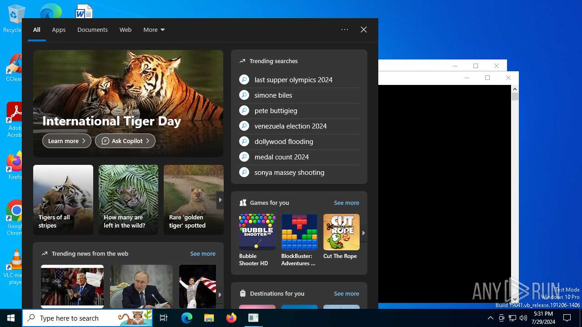The image size is (582, 327).
Task: Click search icon beside 'simone biles'
Action: point(244,95)
